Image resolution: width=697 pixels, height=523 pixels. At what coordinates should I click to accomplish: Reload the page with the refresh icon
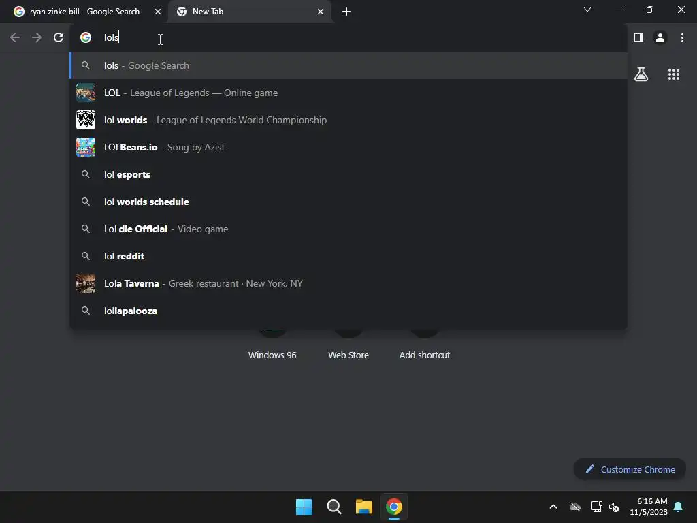coord(59,38)
